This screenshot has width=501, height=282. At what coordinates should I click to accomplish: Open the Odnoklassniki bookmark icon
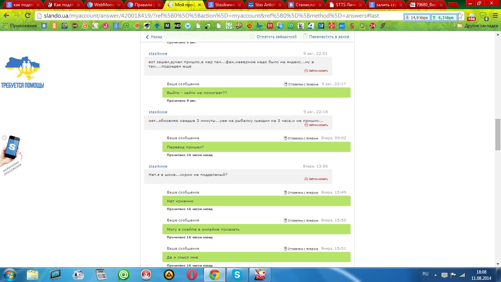[54, 26]
